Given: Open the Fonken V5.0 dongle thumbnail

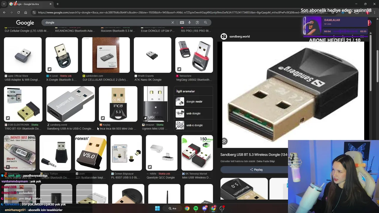Looking at the screenshot, I should tap(91, 153).
